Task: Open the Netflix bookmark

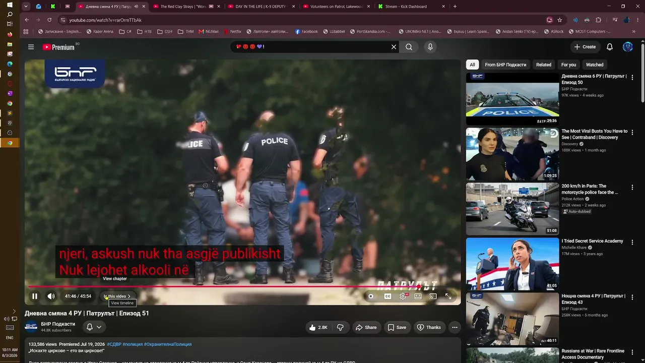Action: 232,31
